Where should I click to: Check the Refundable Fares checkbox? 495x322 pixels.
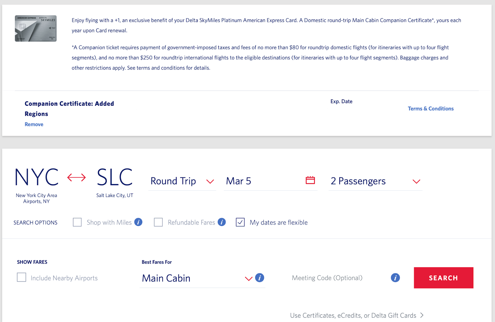point(158,222)
